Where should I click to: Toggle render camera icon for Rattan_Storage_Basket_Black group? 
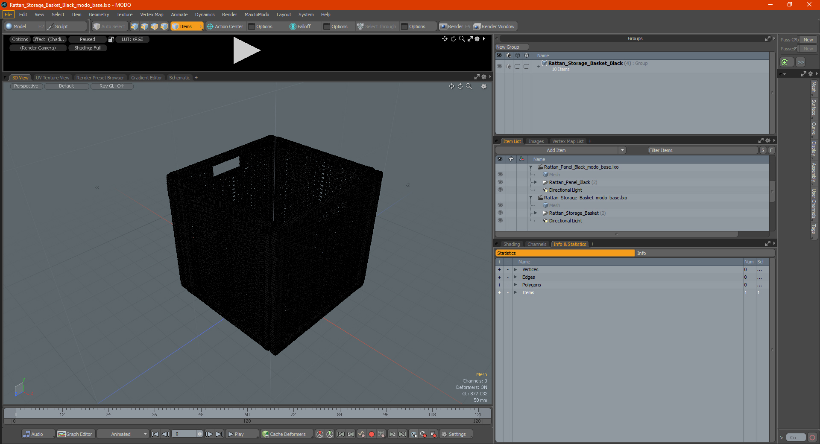pos(508,66)
